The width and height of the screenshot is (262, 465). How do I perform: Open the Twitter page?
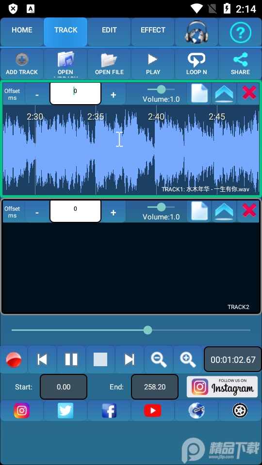65,410
